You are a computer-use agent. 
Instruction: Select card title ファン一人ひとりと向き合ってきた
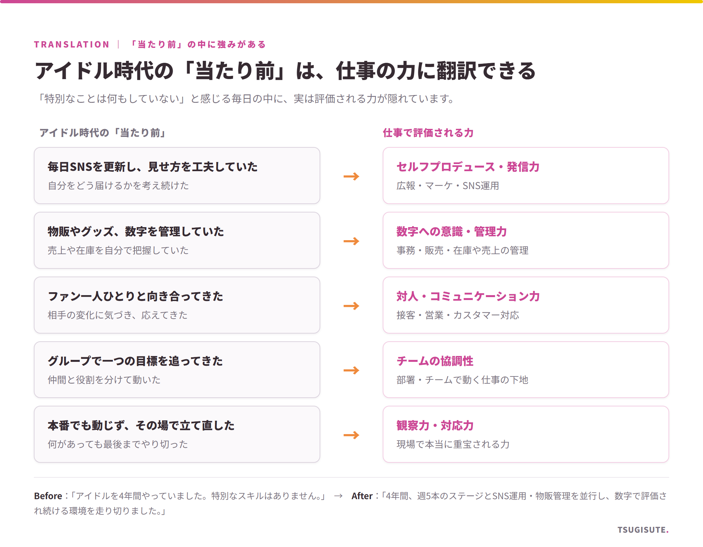[x=135, y=296]
